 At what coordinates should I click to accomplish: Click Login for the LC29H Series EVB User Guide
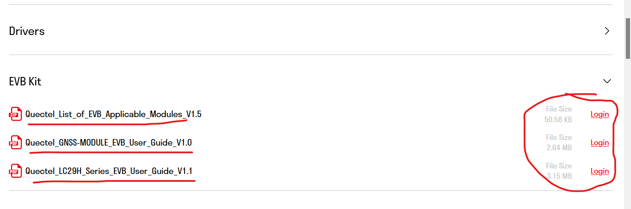click(600, 171)
